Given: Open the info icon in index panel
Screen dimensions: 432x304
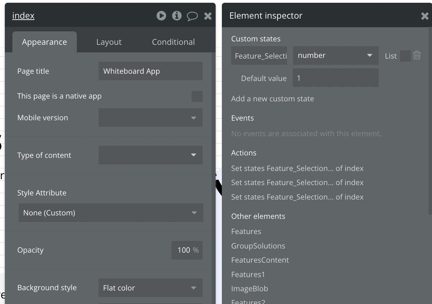Looking at the screenshot, I should pyautogui.click(x=177, y=16).
